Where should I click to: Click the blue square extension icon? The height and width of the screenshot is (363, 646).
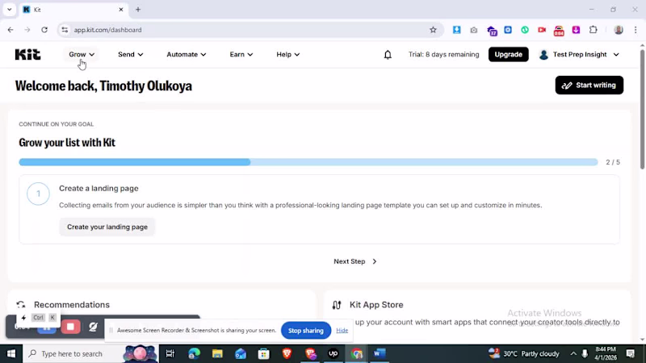tap(508, 30)
